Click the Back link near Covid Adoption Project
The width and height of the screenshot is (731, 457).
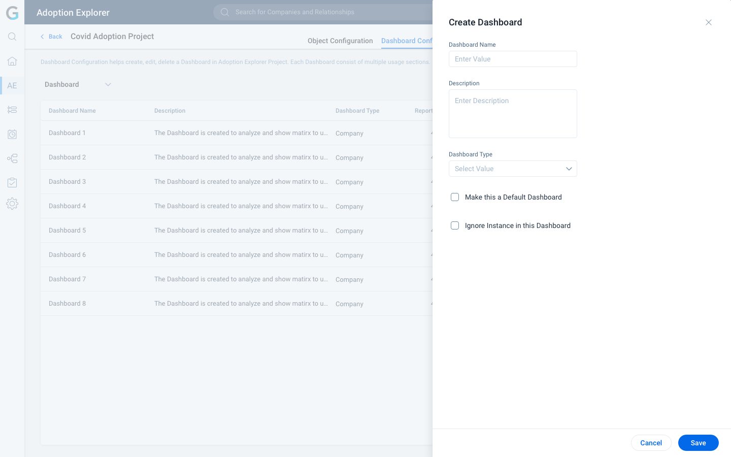51,37
